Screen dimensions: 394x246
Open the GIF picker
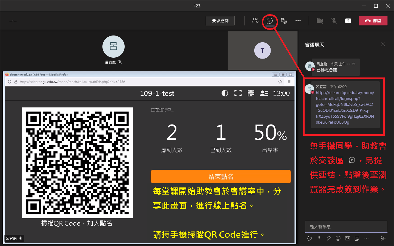click(348, 238)
